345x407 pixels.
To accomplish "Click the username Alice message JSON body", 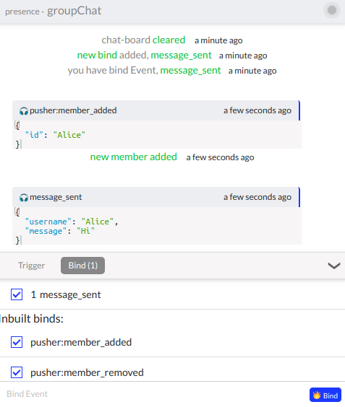I will coord(157,226).
